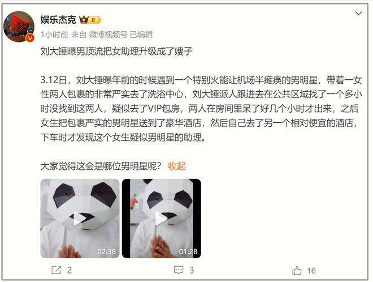The image size is (373, 282).
Task: Click the repost count 2
Action: [x=70, y=270]
